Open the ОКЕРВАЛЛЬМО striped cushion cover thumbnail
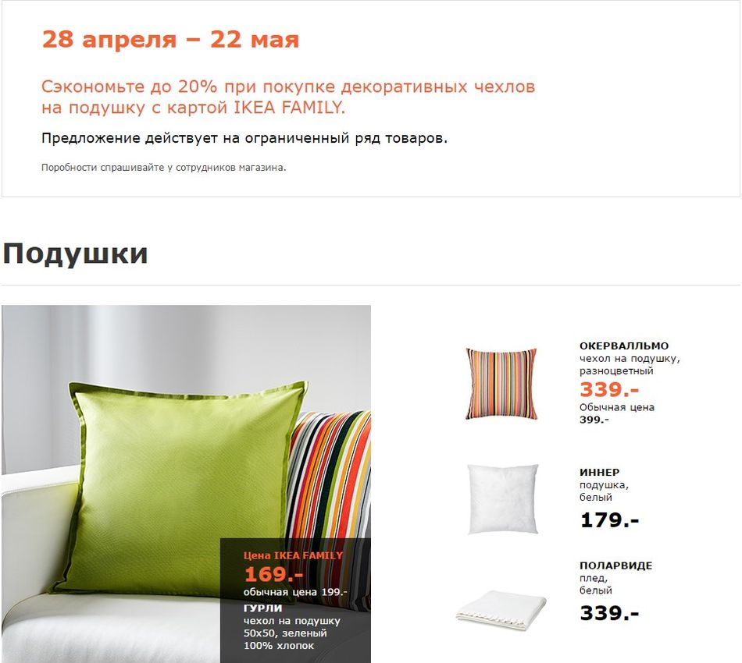Image resolution: width=742 pixels, height=663 pixels. click(501, 384)
